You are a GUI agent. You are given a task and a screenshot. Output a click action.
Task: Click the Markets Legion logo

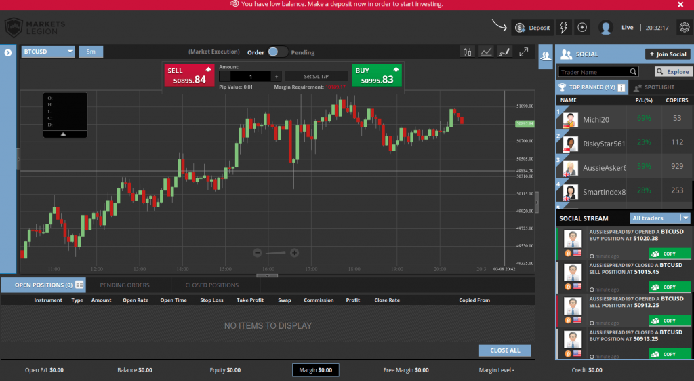click(x=35, y=27)
